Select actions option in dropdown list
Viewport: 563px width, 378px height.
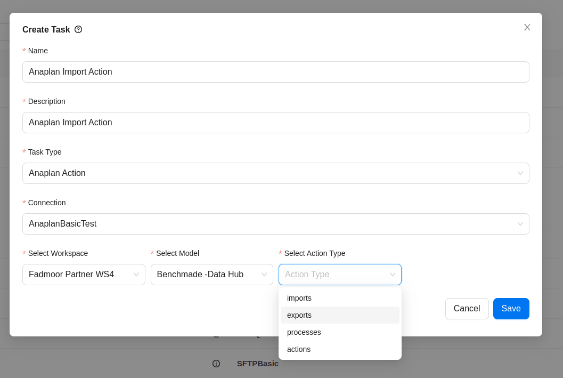(340, 349)
